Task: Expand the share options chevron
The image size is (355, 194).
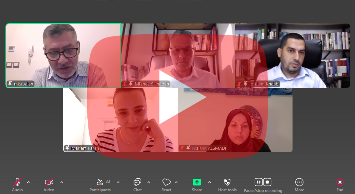Action: (x=210, y=182)
